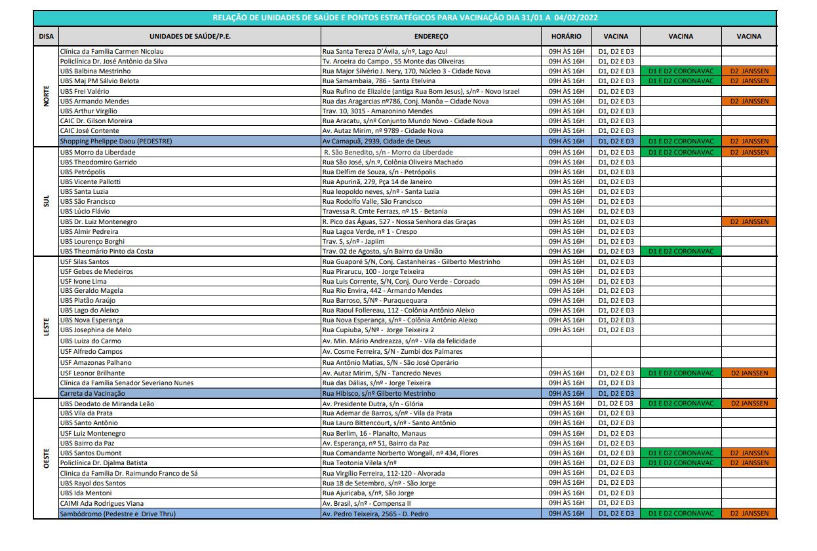Viewport: 817px width, 551px height.
Task: Select the DISA column header
Action: [46, 37]
